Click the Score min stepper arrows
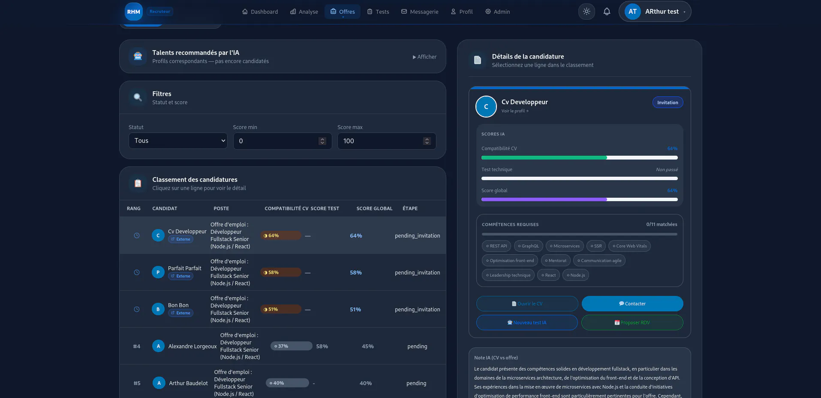The width and height of the screenshot is (821, 398). point(322,141)
